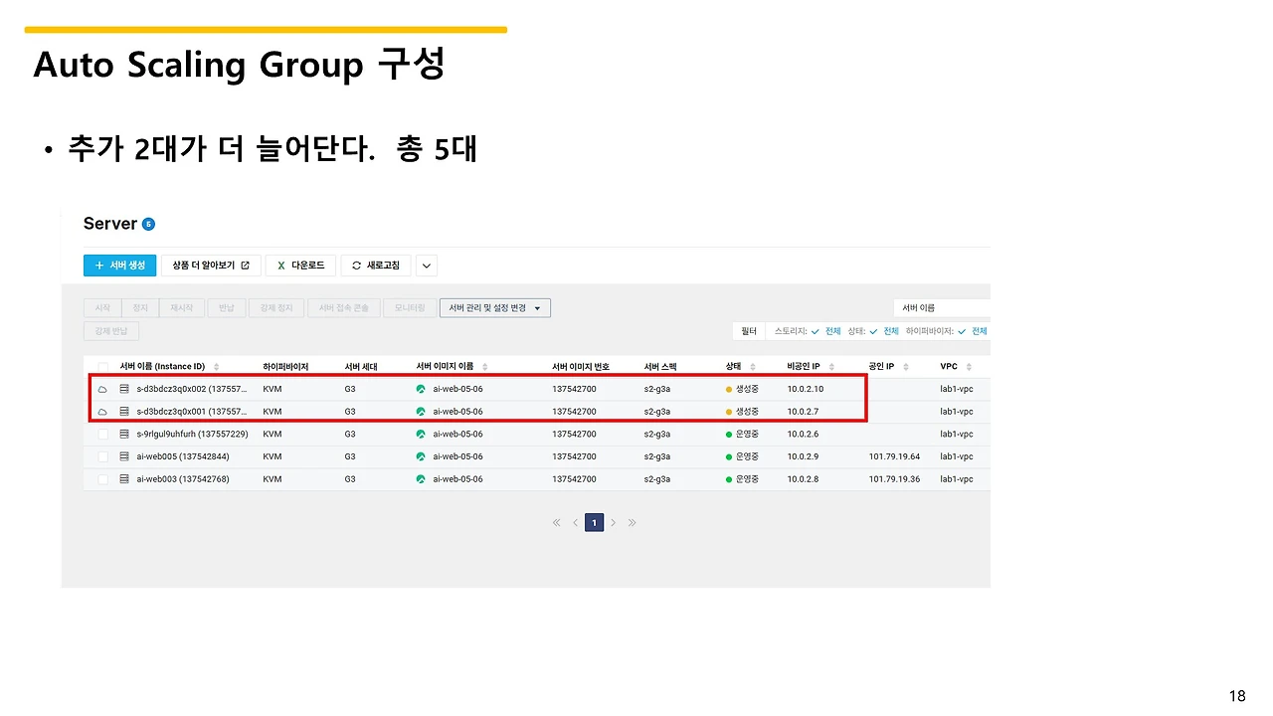Click the 서버 생성 (create server) button
The height and width of the screenshot is (716, 1273).
click(x=119, y=266)
